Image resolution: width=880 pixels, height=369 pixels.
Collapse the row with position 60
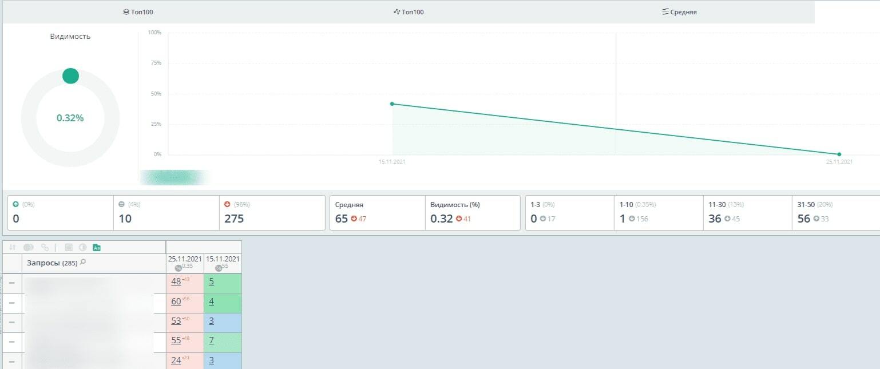point(12,303)
